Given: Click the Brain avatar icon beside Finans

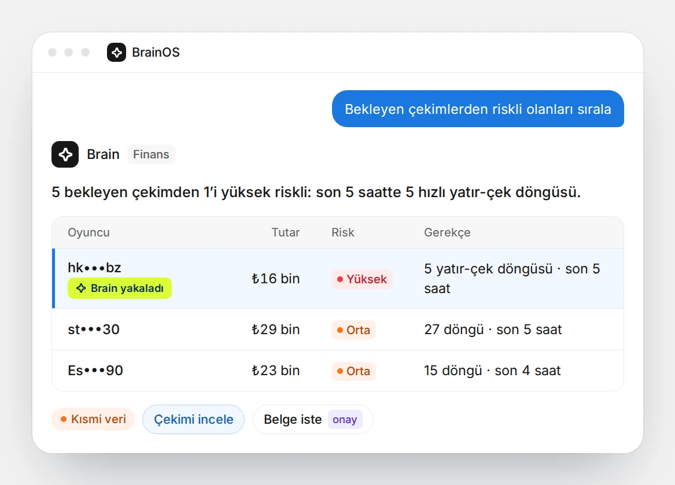Looking at the screenshot, I should coord(65,154).
